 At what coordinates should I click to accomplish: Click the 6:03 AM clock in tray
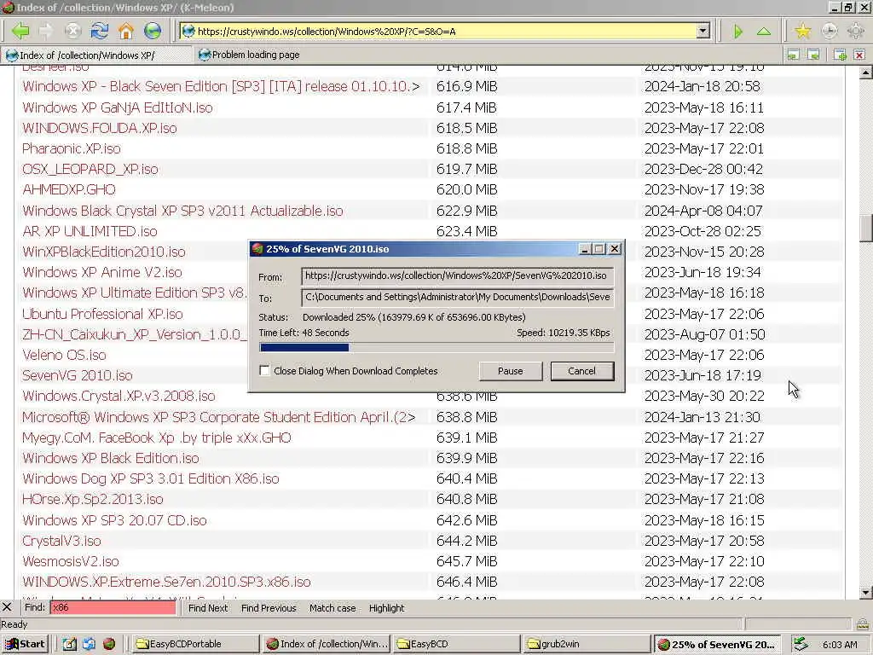click(840, 645)
